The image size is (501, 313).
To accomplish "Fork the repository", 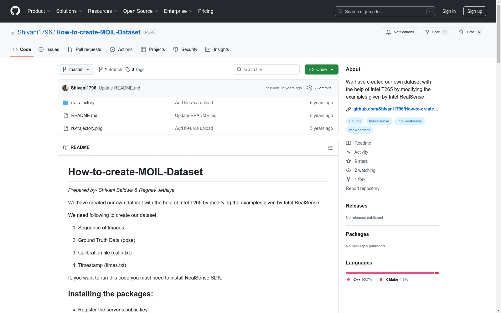I will (436, 32).
